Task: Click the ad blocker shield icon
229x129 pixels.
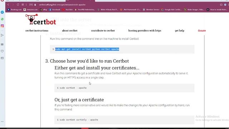Action: pos(225,5)
